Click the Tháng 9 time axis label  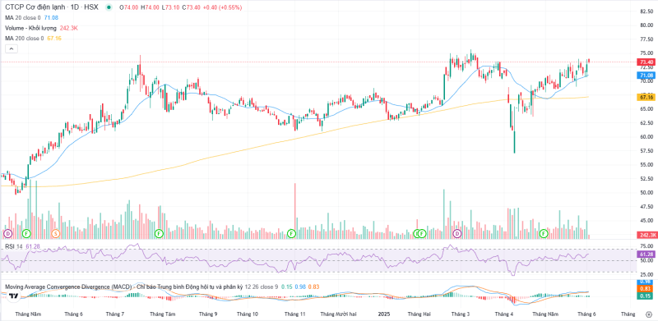[208, 314]
